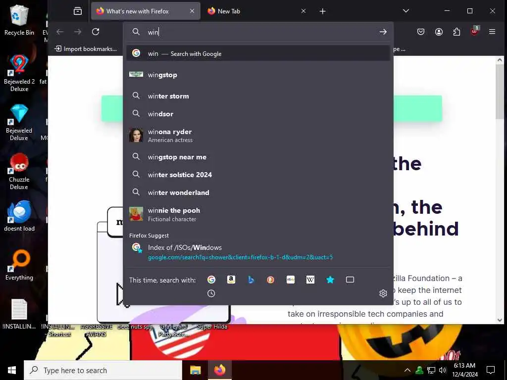
Task: Open the network icon in system tray
Action: [431, 370]
